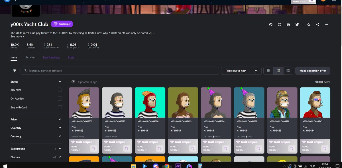Click the 281 total volume stat

51,46
